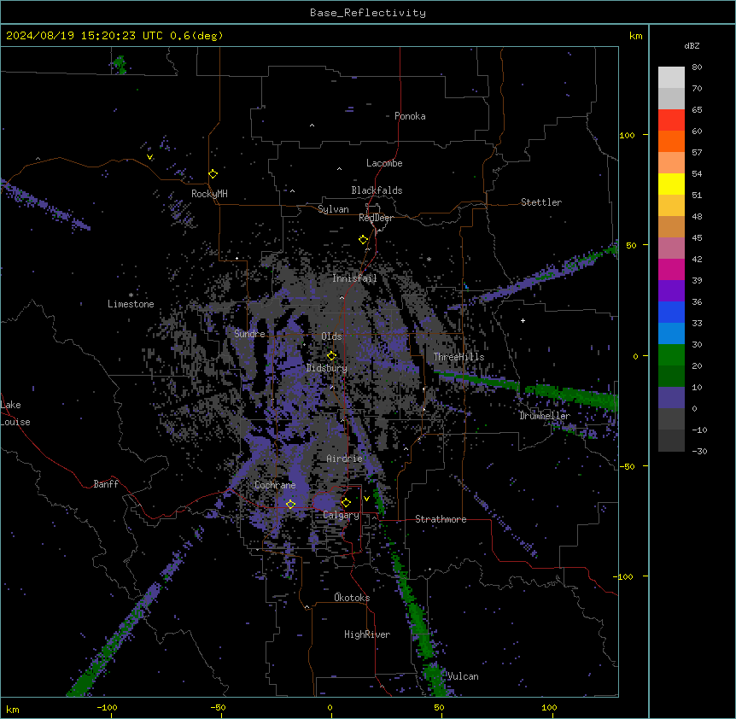Click the Banff city label
The width and height of the screenshot is (736, 719).
106,484
